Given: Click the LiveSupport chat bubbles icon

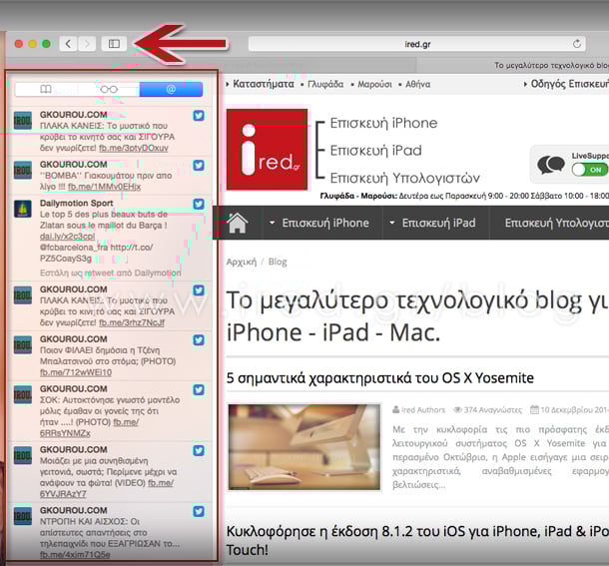Looking at the screenshot, I should [x=551, y=165].
